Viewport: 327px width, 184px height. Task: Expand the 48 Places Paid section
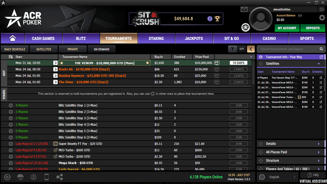tap(291, 152)
